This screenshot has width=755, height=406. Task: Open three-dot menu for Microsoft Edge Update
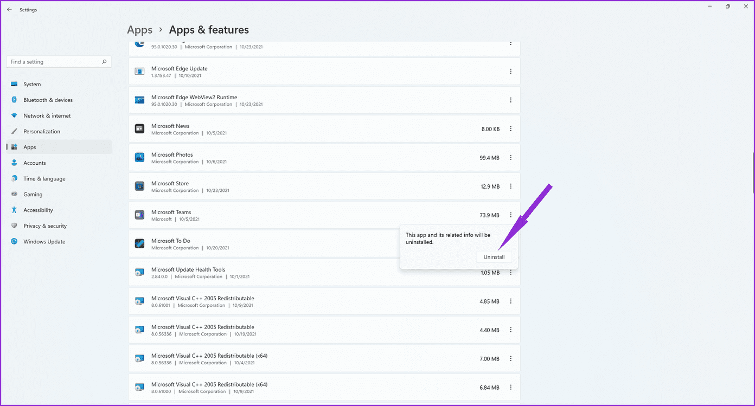[x=510, y=72]
